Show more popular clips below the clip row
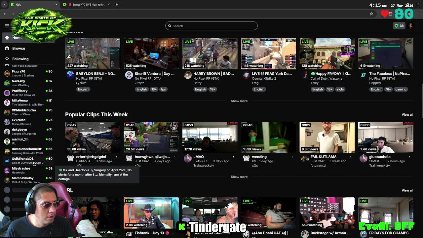This screenshot has height=238, width=423. click(239, 177)
